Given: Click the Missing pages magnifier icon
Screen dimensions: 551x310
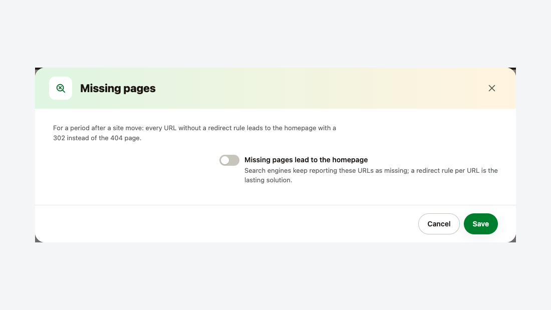Looking at the screenshot, I should pyautogui.click(x=61, y=88).
